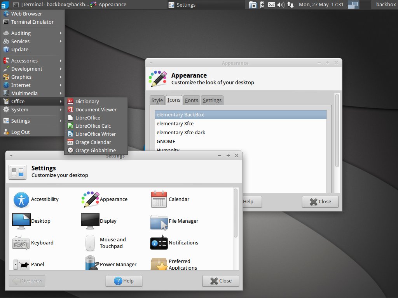Click Help button in Settings window
Screen dimensions: 398x298
pyautogui.click(x=124, y=281)
